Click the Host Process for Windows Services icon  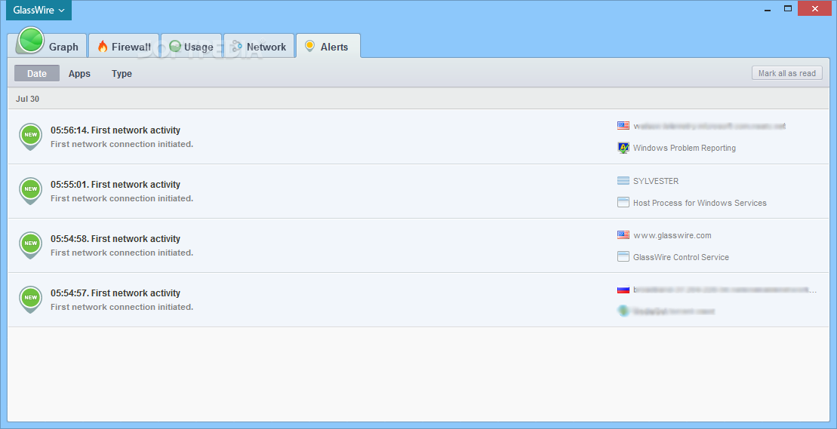623,203
